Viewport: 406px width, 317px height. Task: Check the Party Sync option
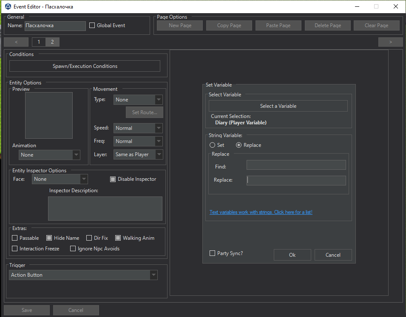point(213,253)
